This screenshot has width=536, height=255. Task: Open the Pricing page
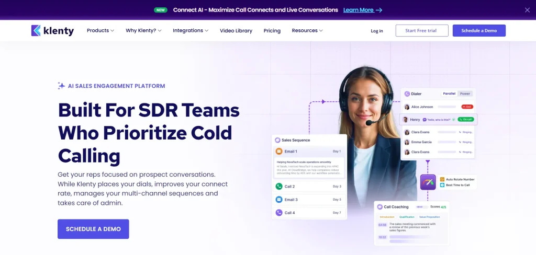(272, 31)
